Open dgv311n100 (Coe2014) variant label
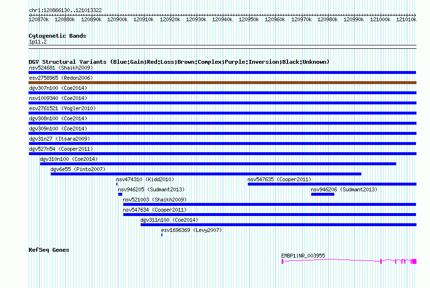 [x=169, y=220]
